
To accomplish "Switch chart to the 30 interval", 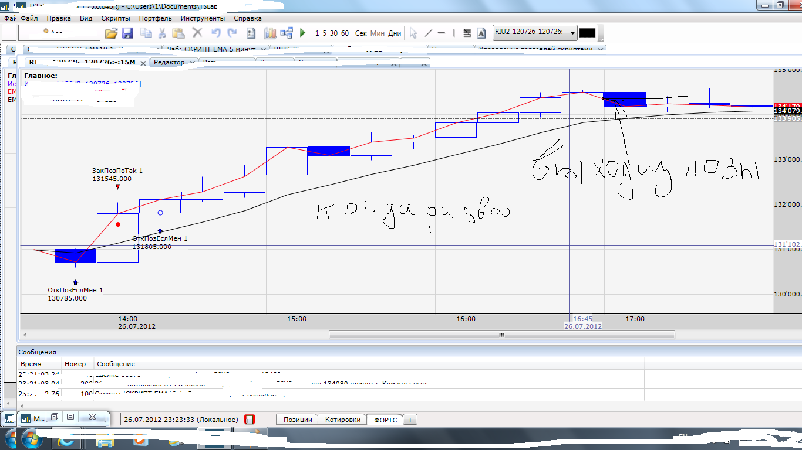I will [x=333, y=33].
